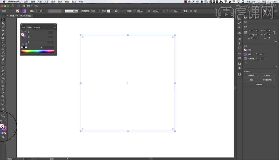Toggle constrain proportions in Properties panel
Image resolution: width=279 pixels, height=160 pixels.
click(x=274, y=33)
